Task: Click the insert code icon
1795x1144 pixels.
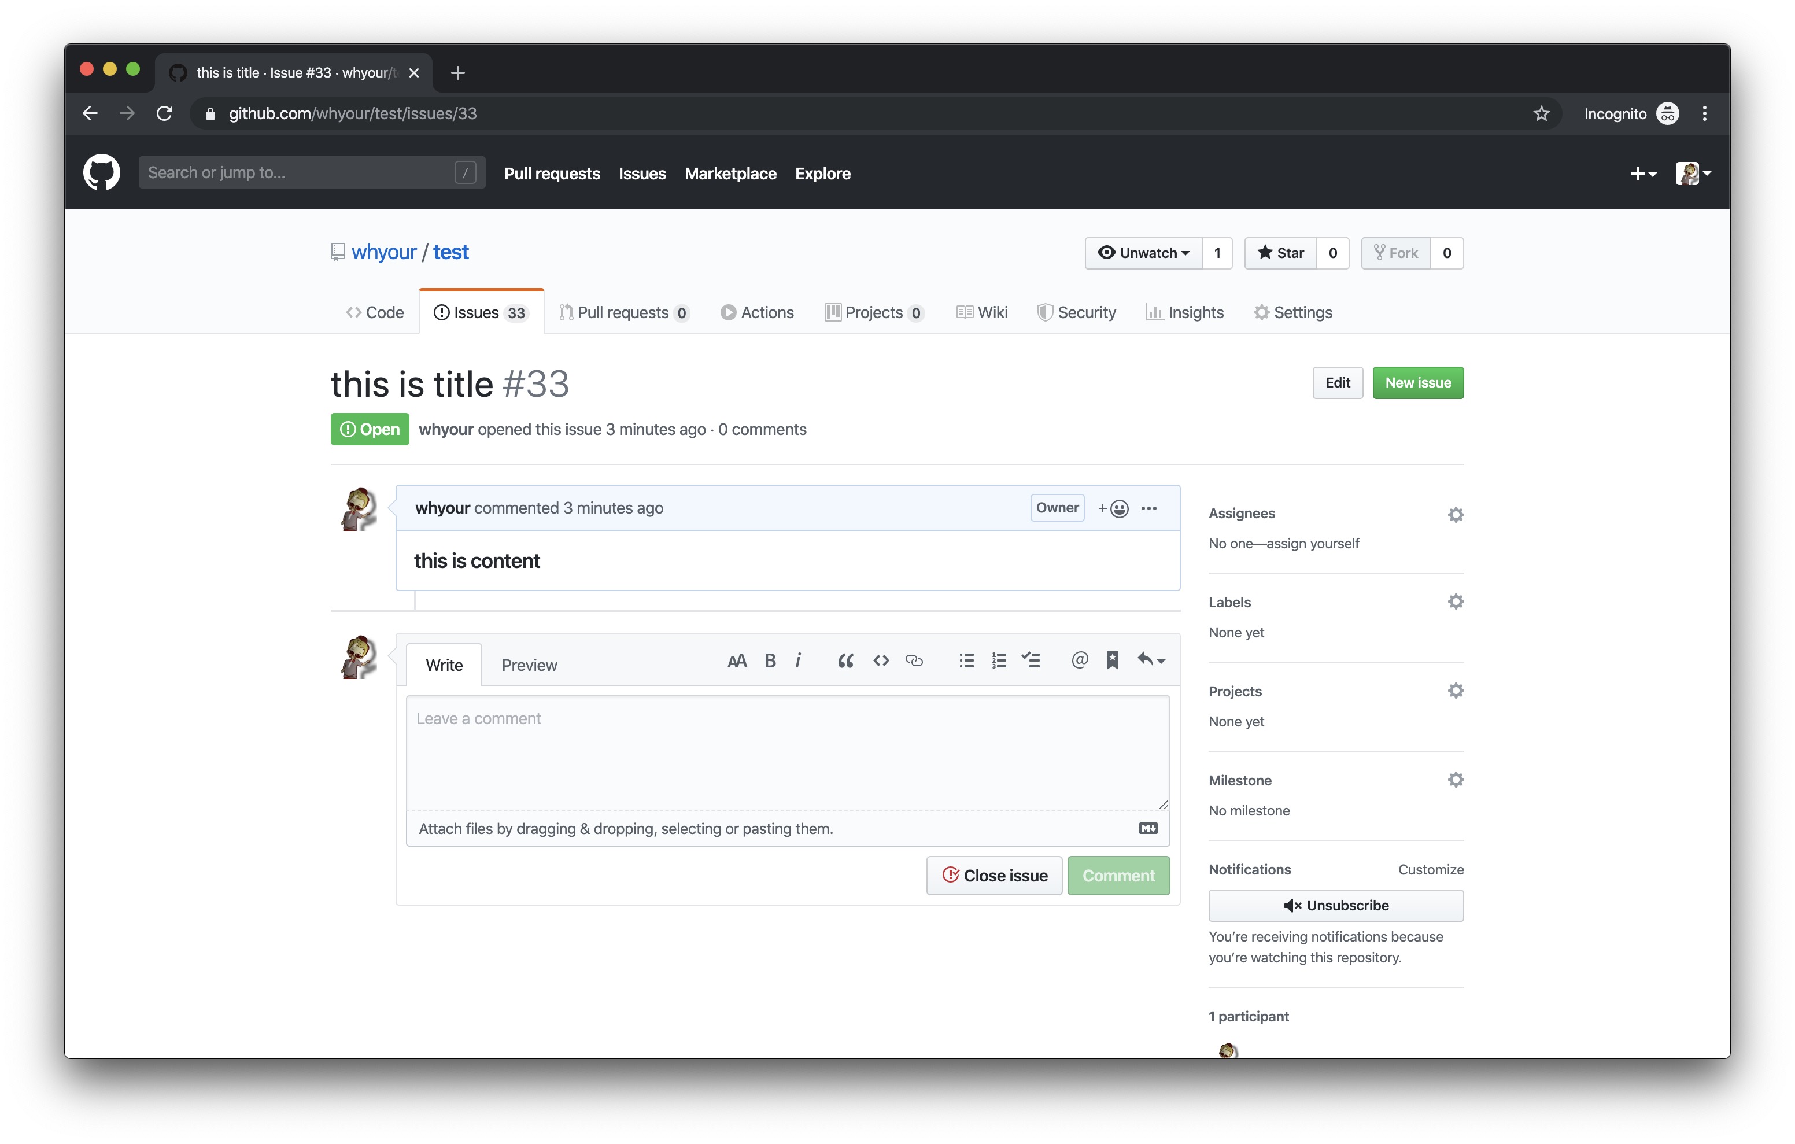Action: point(880,660)
